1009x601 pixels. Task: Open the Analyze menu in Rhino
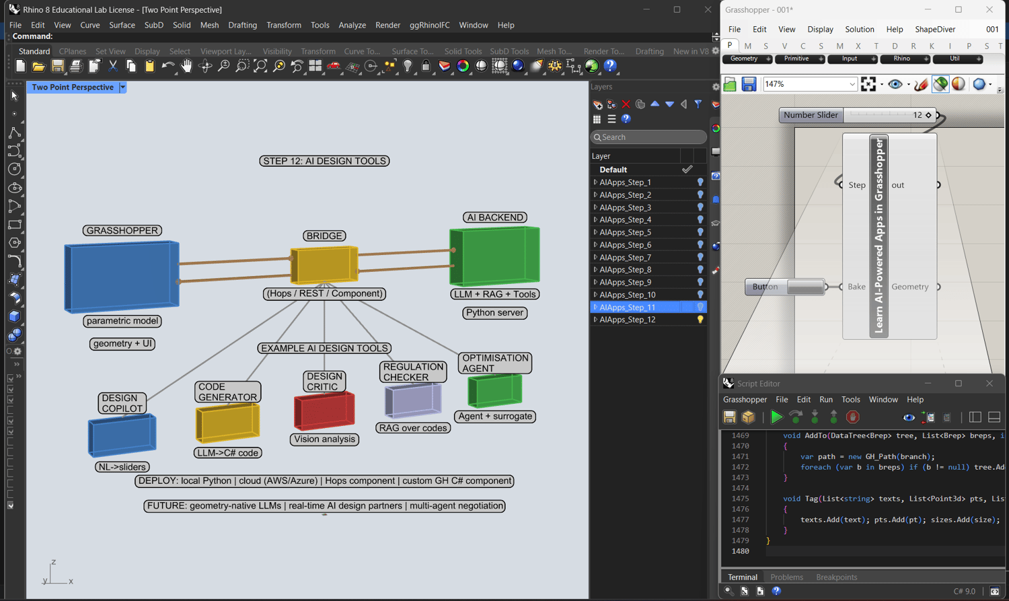pos(352,25)
